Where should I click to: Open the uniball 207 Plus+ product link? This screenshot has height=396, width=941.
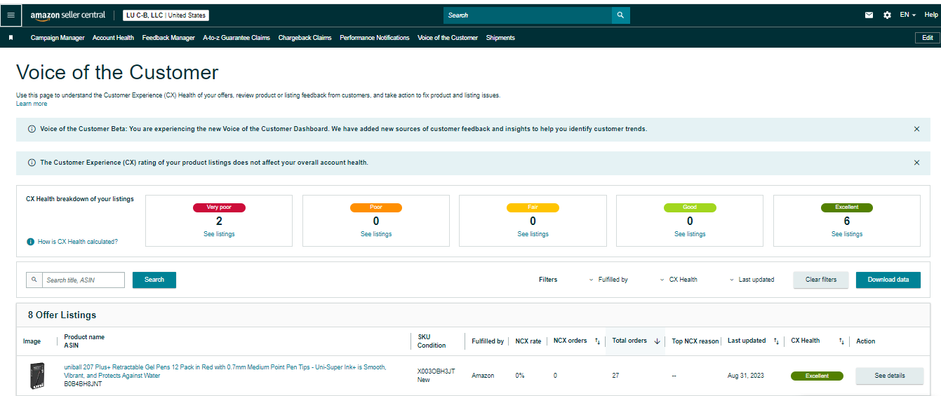[x=225, y=371]
